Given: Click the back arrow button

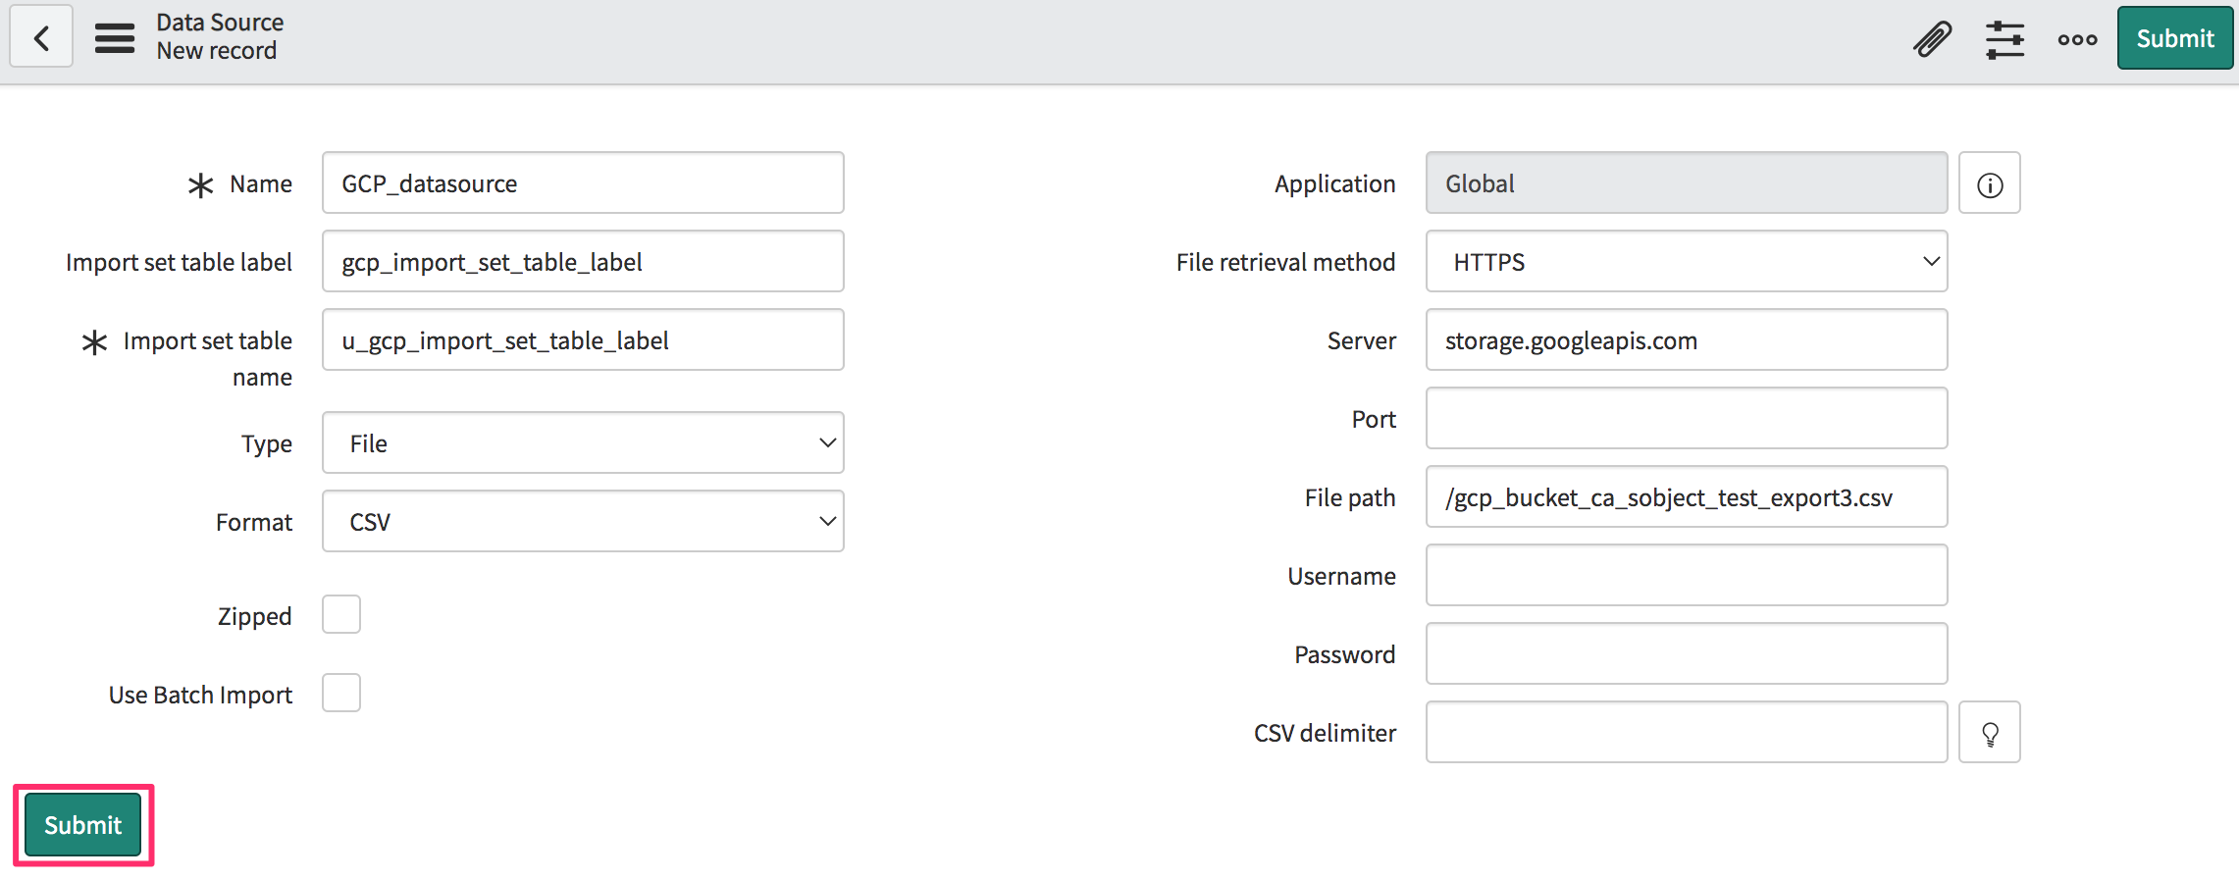Looking at the screenshot, I should tap(41, 38).
